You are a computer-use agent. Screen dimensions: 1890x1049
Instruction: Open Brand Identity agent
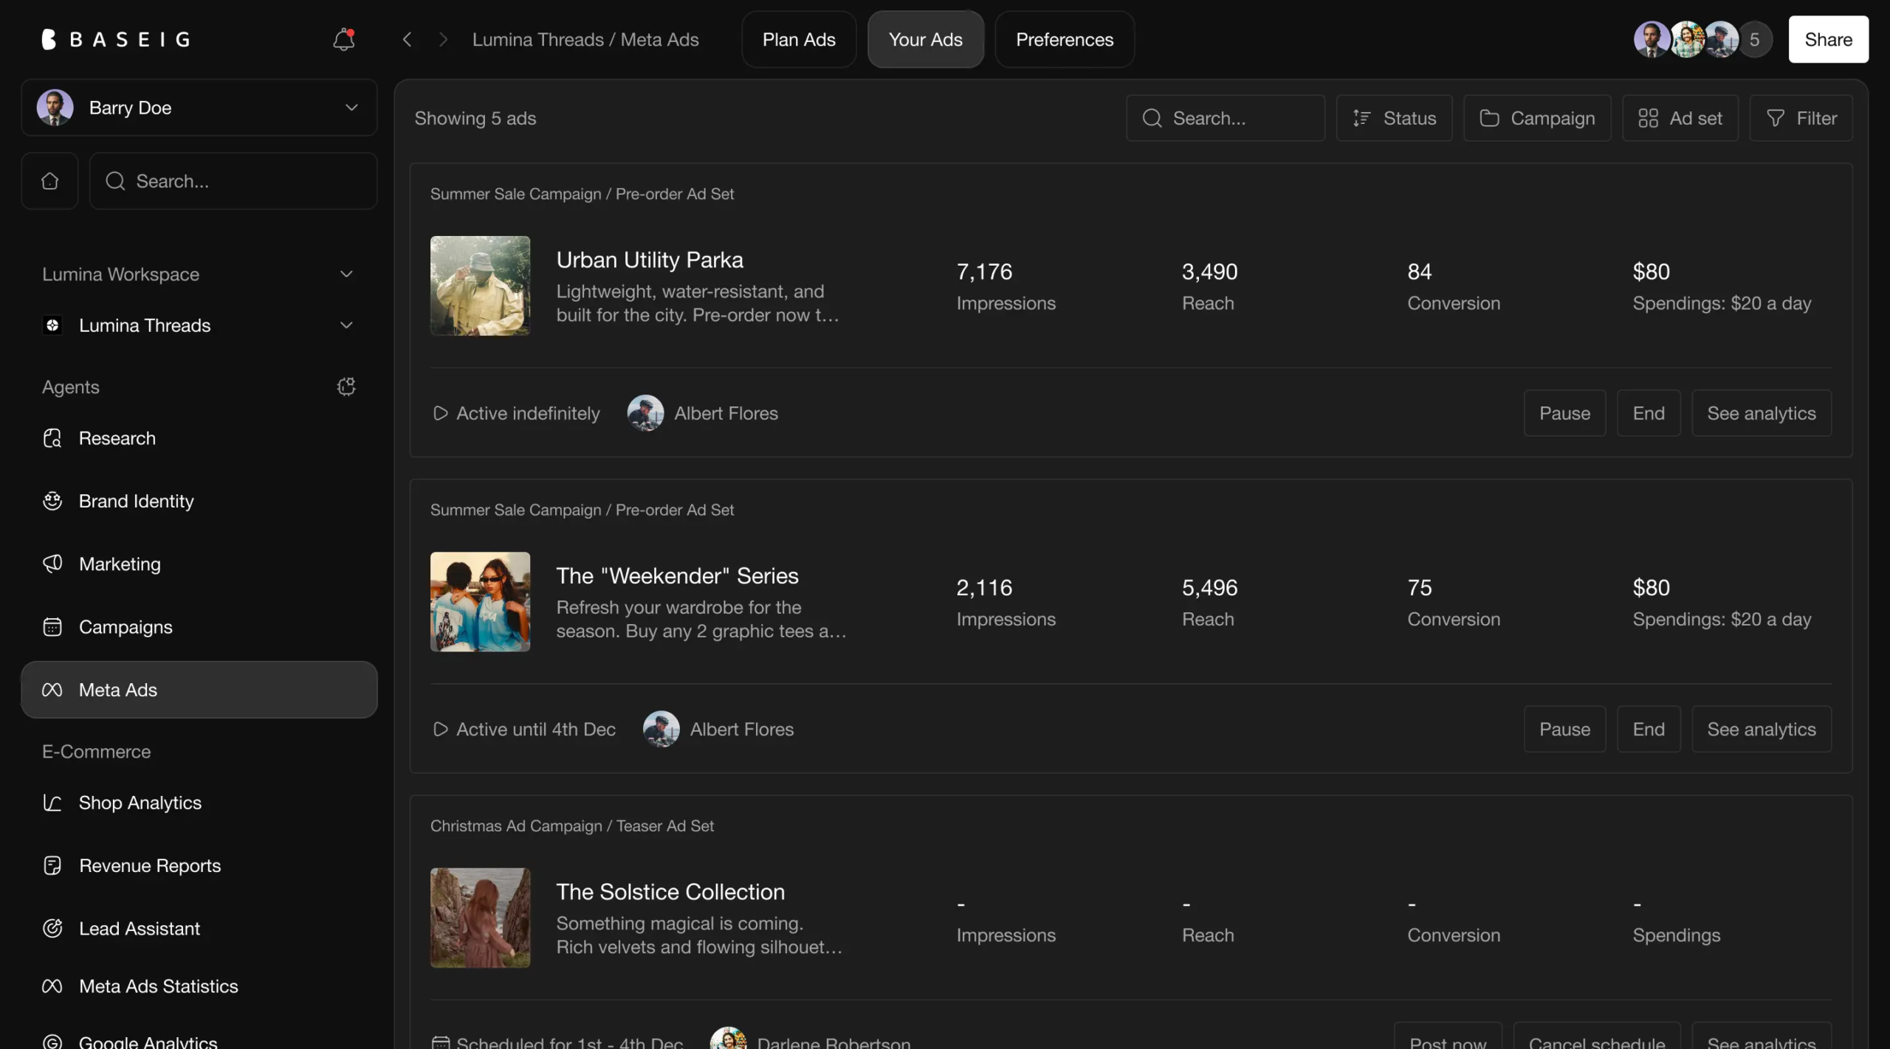coord(136,501)
